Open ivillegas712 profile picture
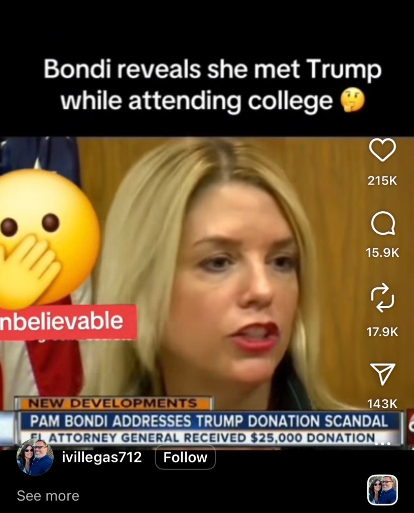 point(35,457)
